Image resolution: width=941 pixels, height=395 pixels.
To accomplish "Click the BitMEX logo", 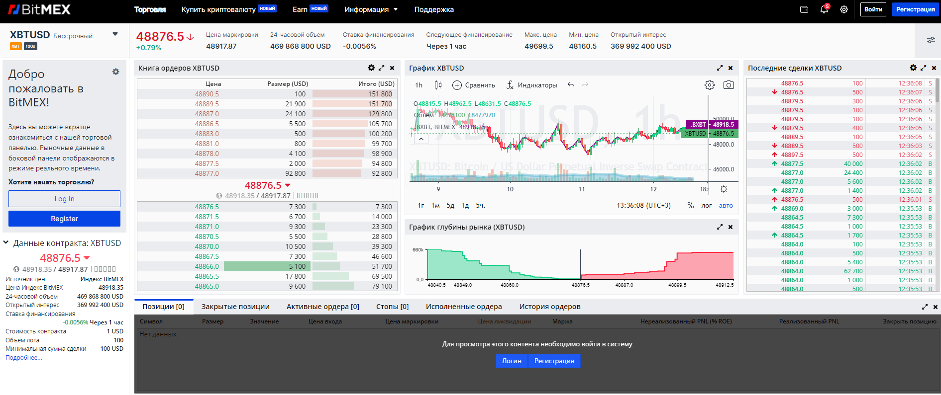I will coord(39,9).
